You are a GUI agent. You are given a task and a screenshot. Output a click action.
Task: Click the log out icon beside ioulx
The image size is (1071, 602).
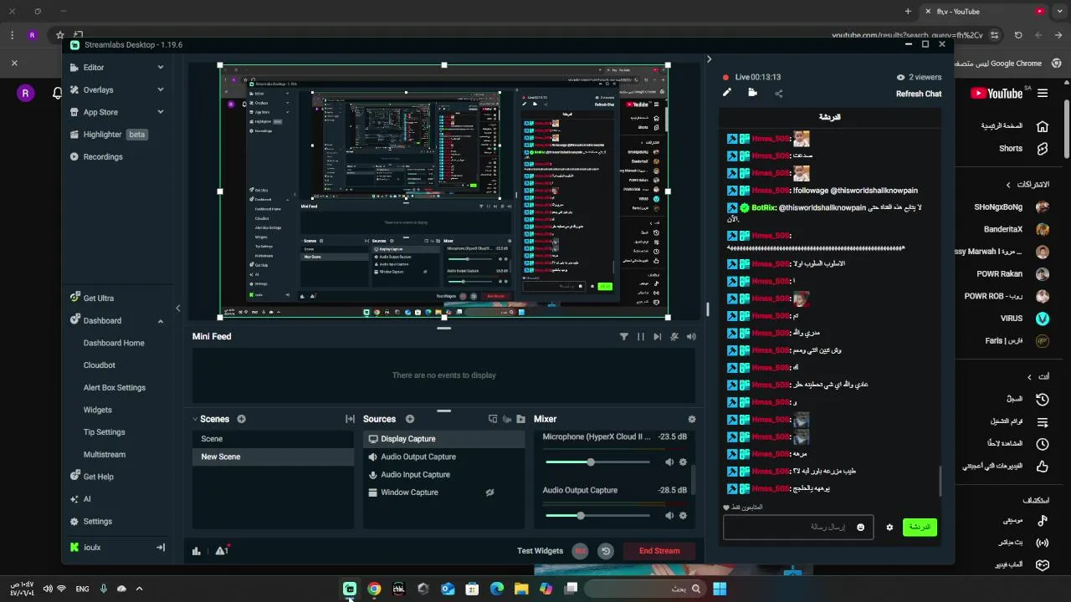161,548
